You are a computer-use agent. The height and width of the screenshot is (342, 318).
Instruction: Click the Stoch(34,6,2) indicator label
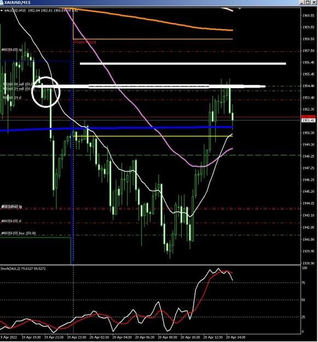click(23, 269)
